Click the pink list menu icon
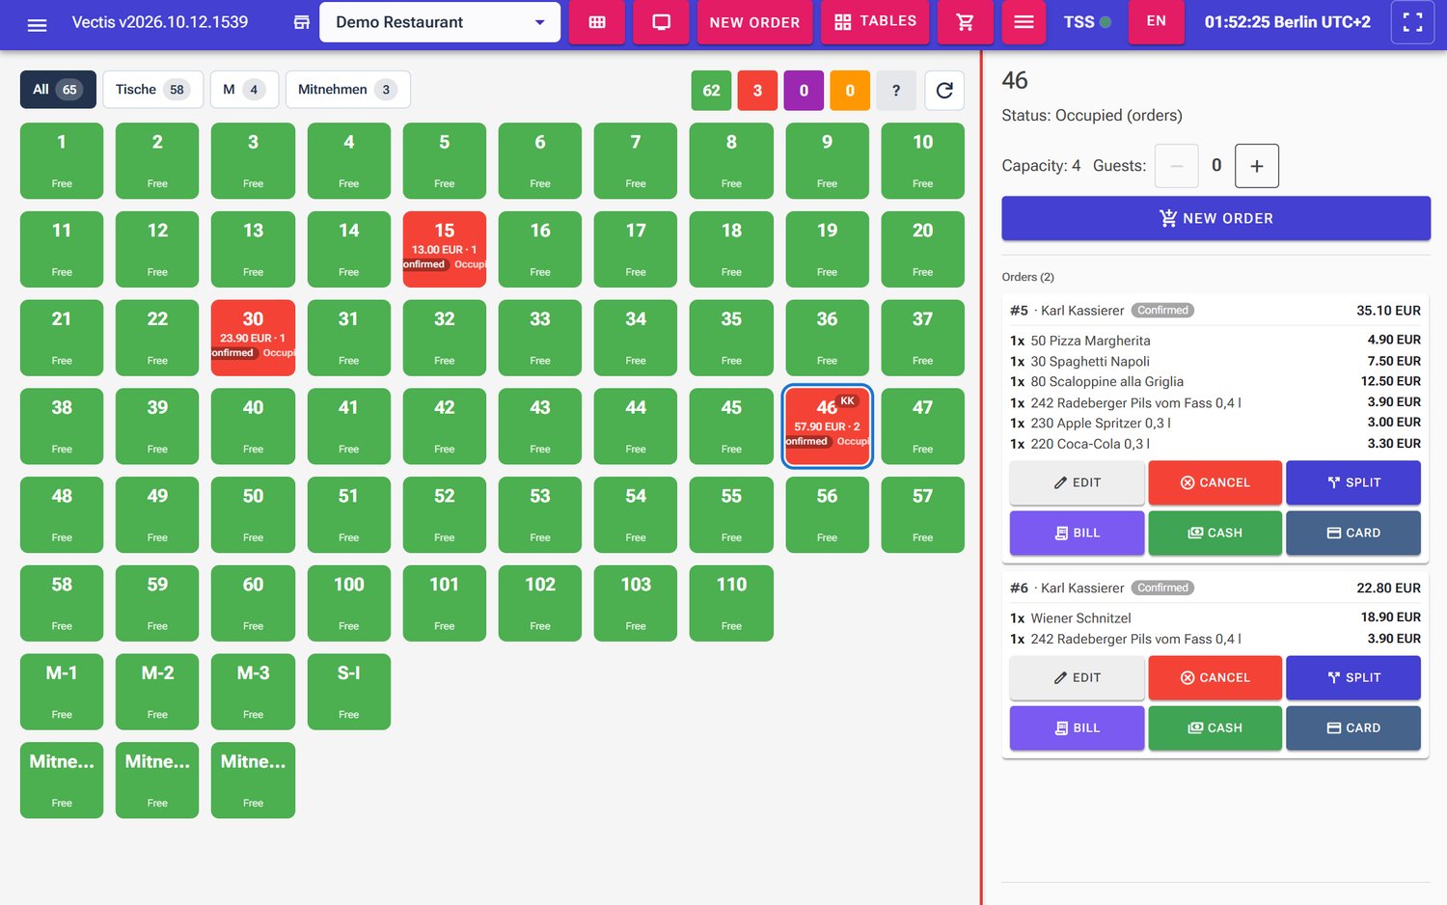1447x905 pixels. click(1024, 22)
